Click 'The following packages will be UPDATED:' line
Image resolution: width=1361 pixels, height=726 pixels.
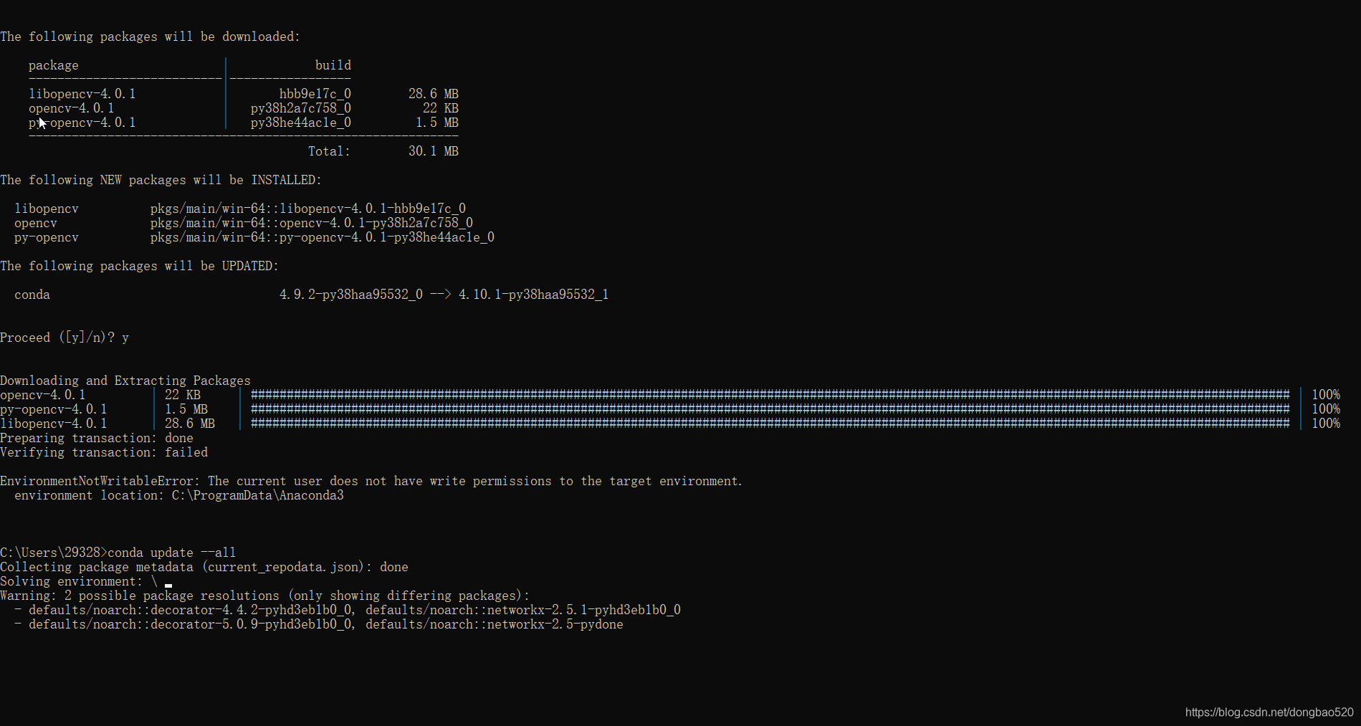click(x=140, y=266)
